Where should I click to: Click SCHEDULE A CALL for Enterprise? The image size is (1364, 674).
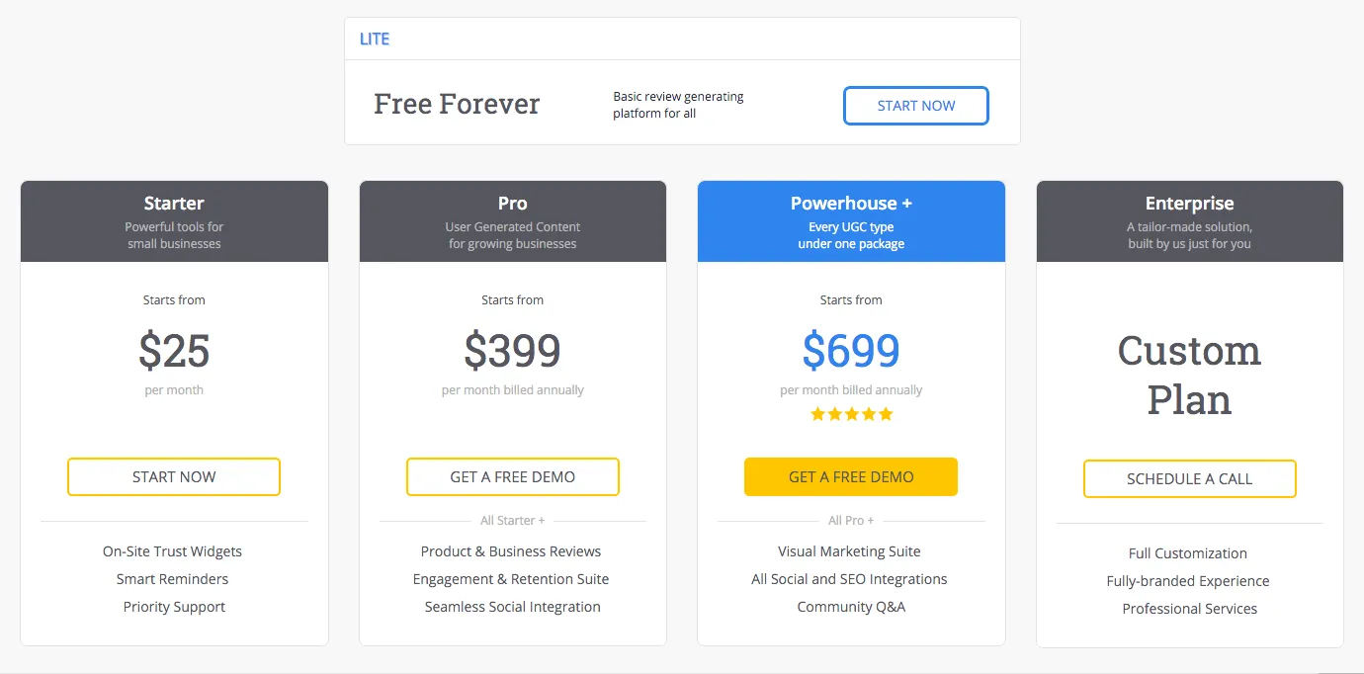1189,478
